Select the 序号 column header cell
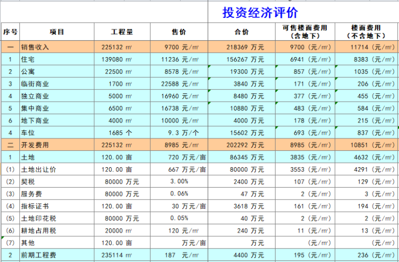The height and width of the screenshot is (262, 399). [10, 32]
